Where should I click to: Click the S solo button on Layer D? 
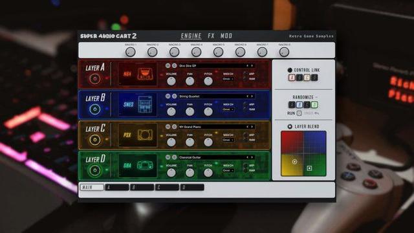pyautogui.click(x=174, y=157)
